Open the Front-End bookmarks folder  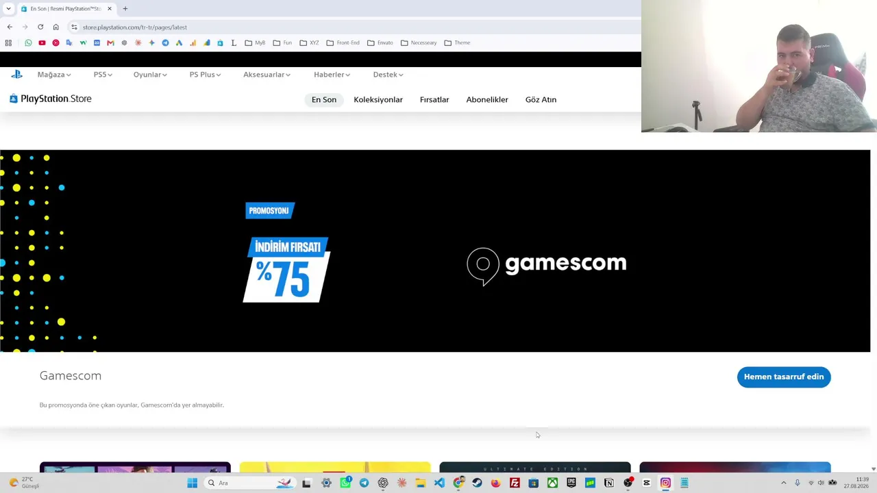(343, 42)
